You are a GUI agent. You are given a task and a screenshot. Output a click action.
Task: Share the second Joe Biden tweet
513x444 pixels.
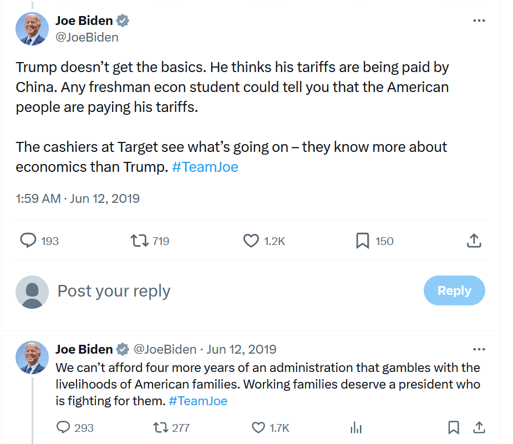479,427
